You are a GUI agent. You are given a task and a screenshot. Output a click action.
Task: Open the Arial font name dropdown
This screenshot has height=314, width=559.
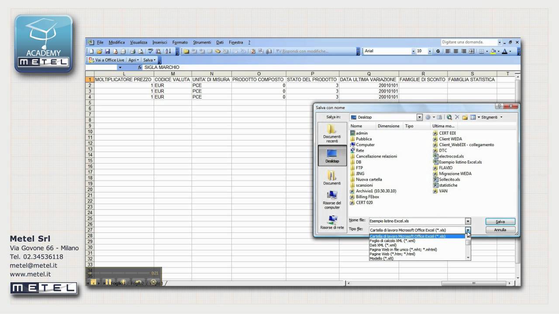pos(413,51)
